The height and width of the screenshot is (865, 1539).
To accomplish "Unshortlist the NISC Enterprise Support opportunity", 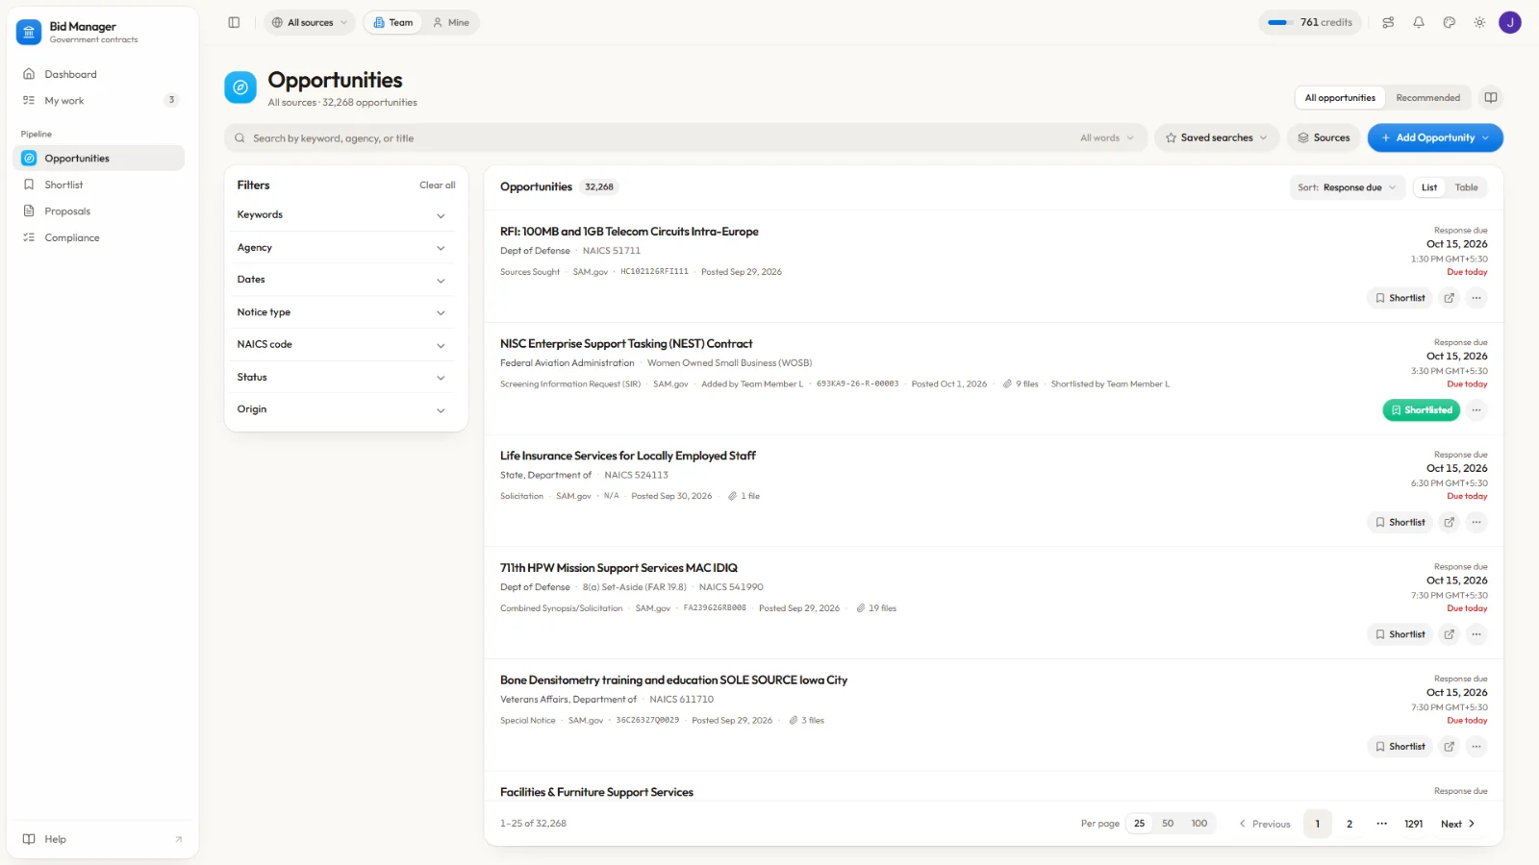I will 1422,410.
